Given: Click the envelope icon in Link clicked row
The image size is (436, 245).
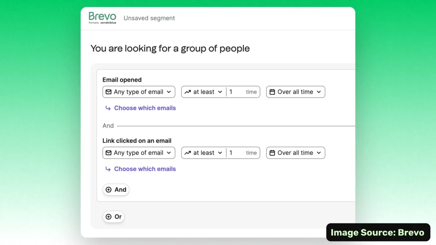Looking at the screenshot, I should 109,153.
